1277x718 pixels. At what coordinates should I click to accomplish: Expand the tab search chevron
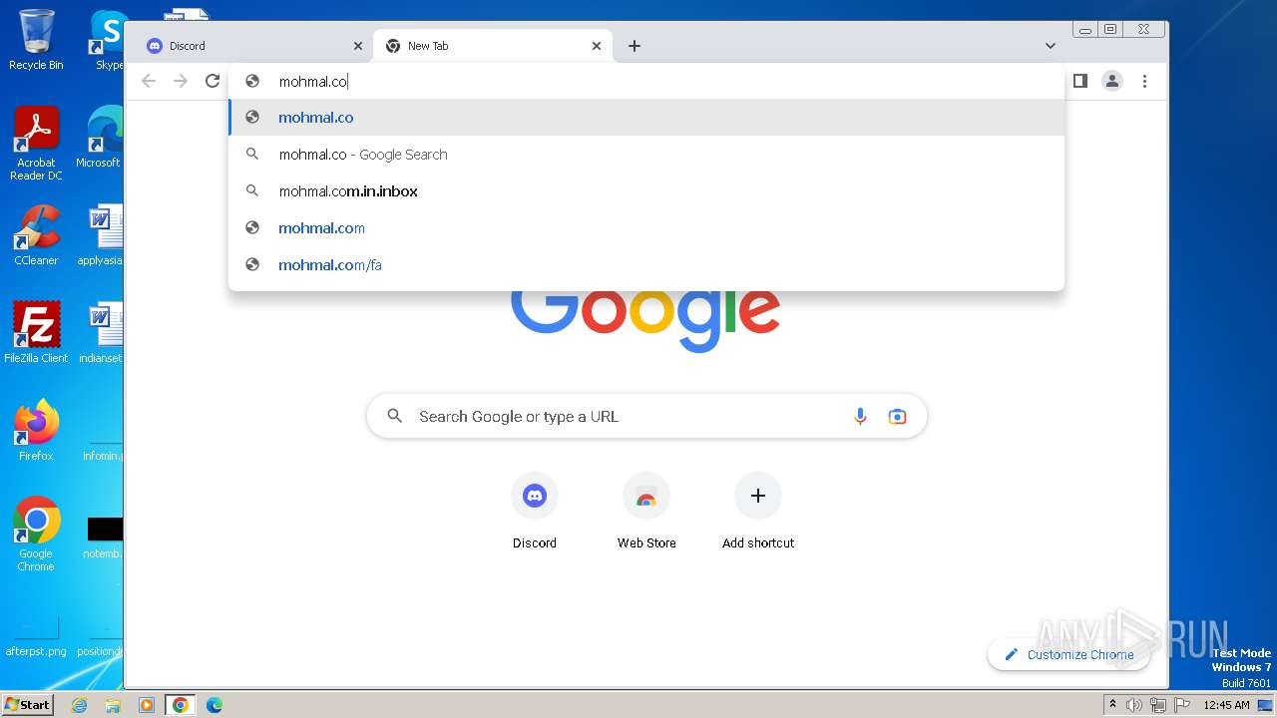pyautogui.click(x=1051, y=46)
